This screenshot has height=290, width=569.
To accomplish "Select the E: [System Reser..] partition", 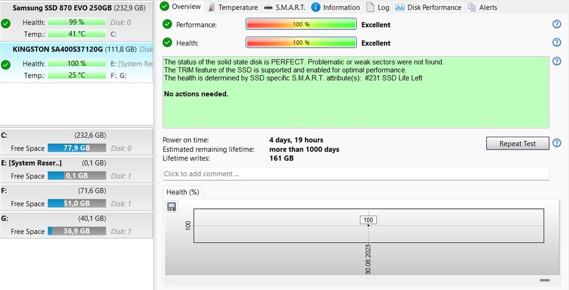I will tap(77, 169).
